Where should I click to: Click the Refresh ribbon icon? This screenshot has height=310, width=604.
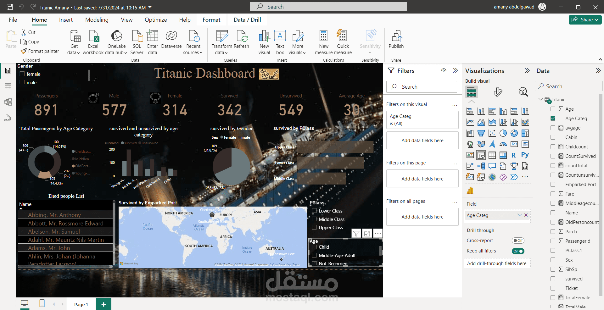tap(242, 36)
